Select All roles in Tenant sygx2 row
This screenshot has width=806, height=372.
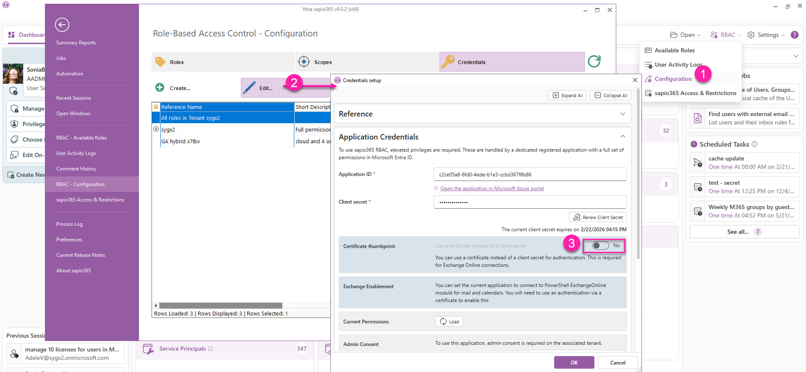pos(241,118)
